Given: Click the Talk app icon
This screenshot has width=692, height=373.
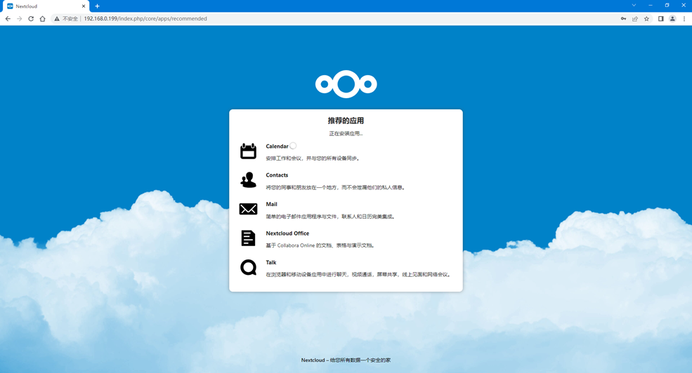Looking at the screenshot, I should 248,267.
